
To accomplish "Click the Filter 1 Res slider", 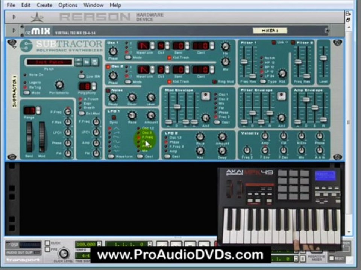I will click(x=253, y=76).
